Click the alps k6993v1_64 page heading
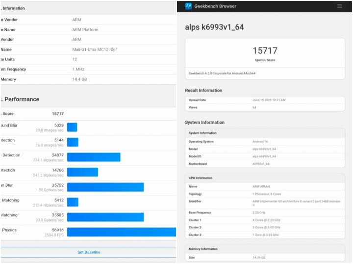 click(214, 27)
